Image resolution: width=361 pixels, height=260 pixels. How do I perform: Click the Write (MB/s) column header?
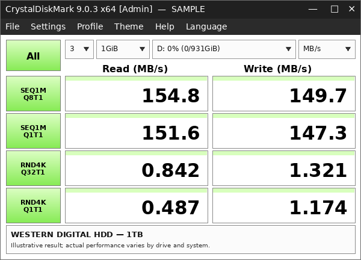click(277, 69)
